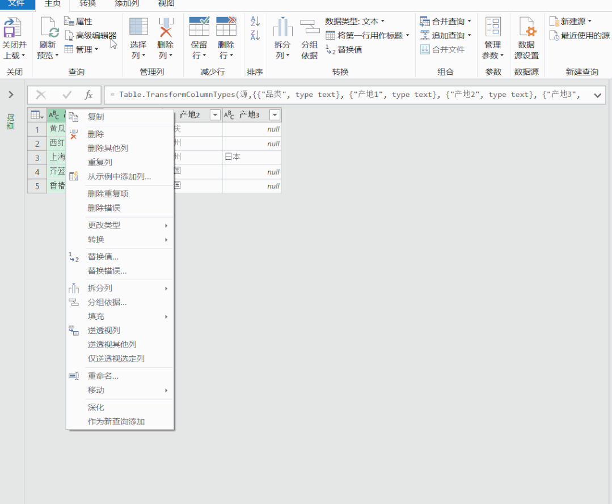Click the formula bar cancel X icon

point(41,95)
